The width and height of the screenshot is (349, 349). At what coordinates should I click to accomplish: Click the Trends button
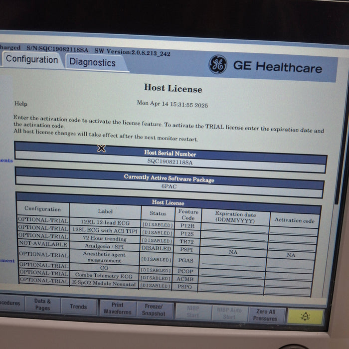click(78, 307)
